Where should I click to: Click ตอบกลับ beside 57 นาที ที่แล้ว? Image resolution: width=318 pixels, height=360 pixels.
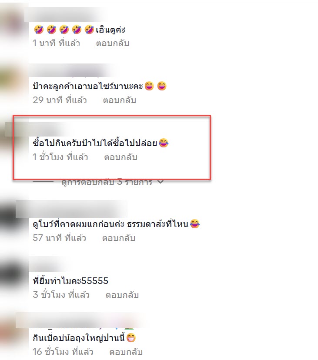point(119,238)
